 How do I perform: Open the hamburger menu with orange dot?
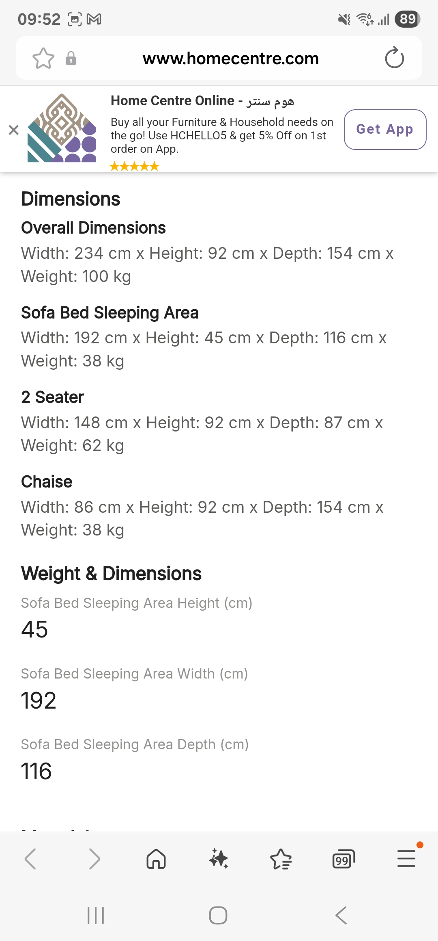[x=406, y=859]
